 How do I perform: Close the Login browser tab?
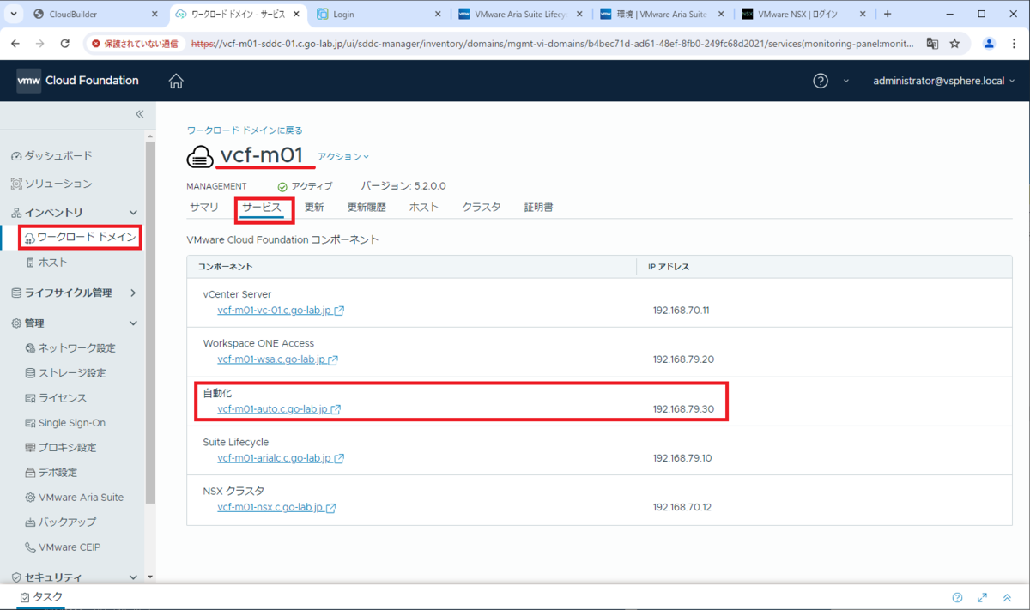pyautogui.click(x=438, y=14)
